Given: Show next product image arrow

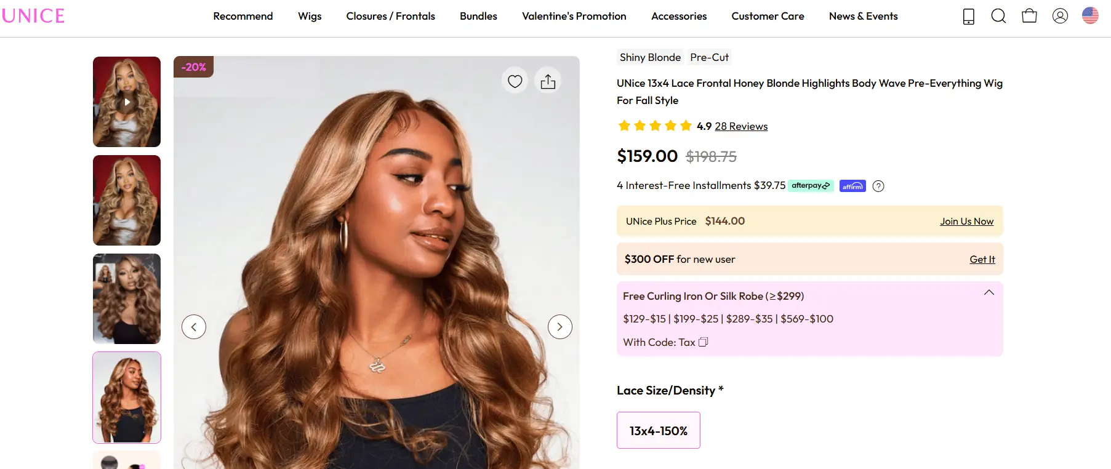Looking at the screenshot, I should coord(560,327).
